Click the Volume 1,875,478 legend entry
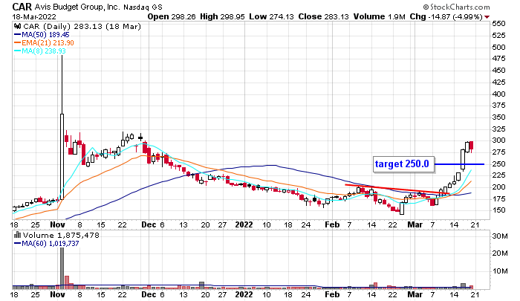The image size is (520, 301). 61,236
